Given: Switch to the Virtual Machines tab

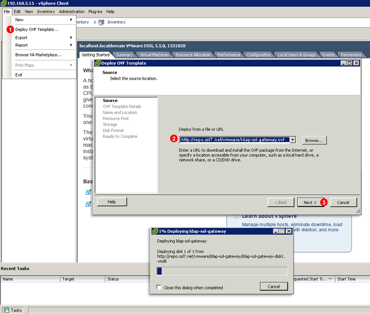Looking at the screenshot, I should coord(154,55).
